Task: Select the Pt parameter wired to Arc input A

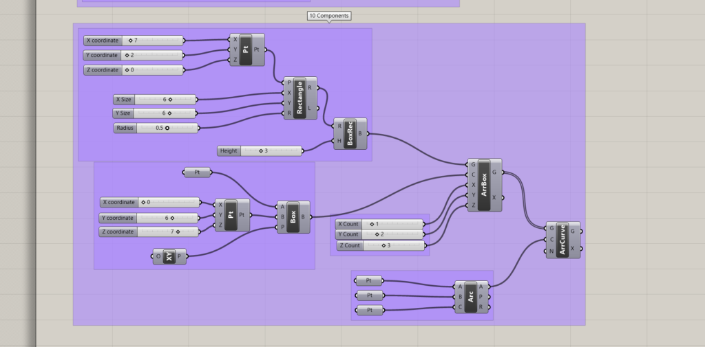Action: (x=369, y=281)
